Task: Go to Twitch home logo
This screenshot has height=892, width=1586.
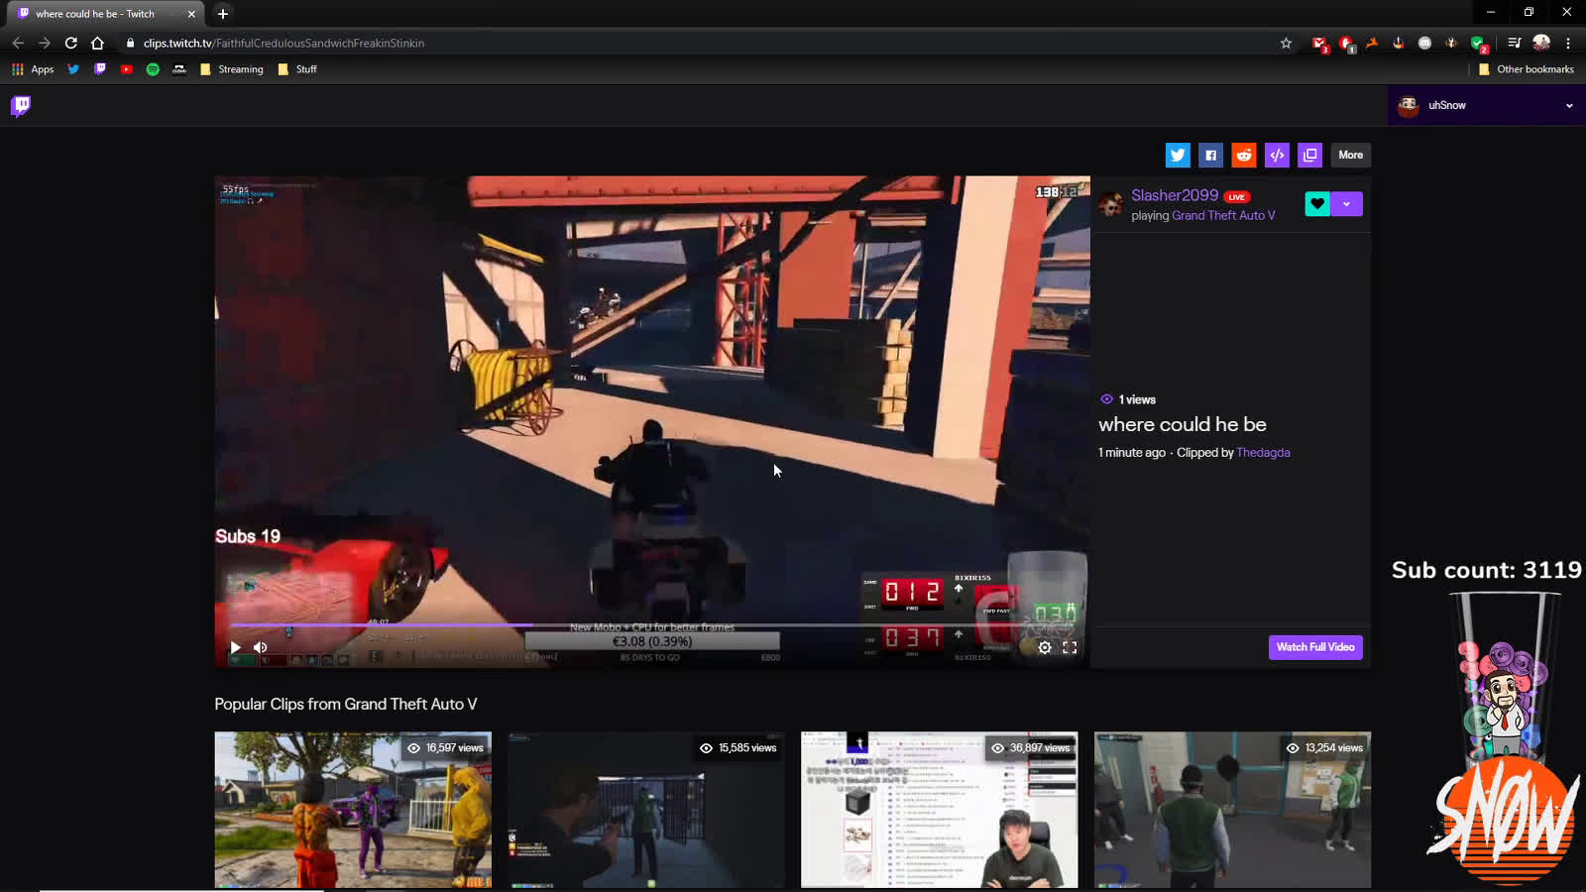Action: [x=21, y=106]
